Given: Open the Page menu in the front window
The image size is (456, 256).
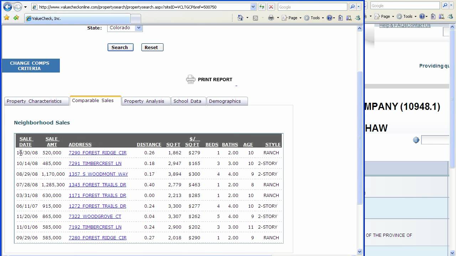Looking at the screenshot, I should [291, 18].
